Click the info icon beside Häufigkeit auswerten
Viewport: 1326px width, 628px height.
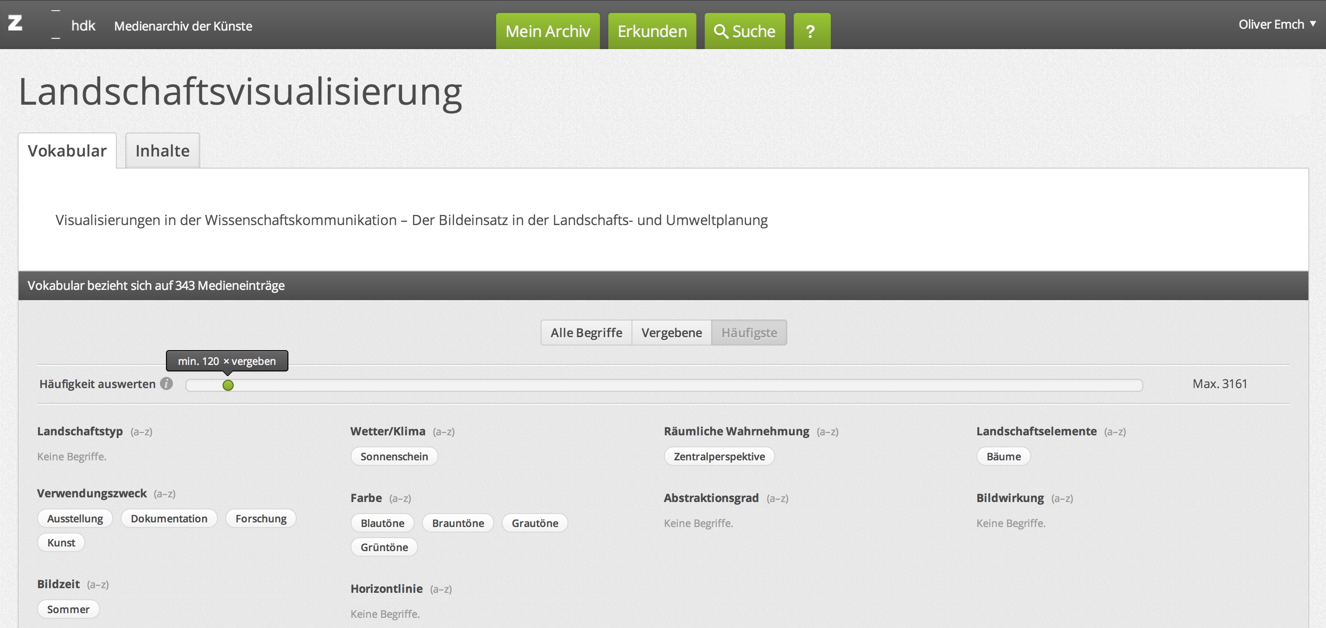point(166,383)
